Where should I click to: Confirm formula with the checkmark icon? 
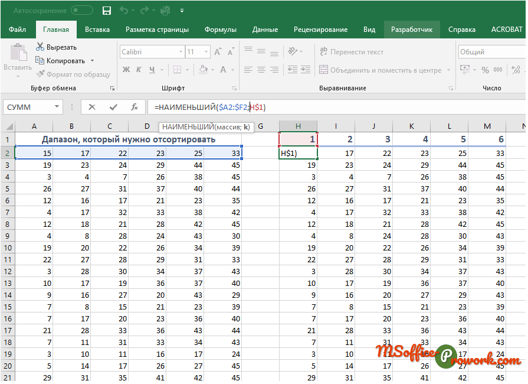pos(113,107)
